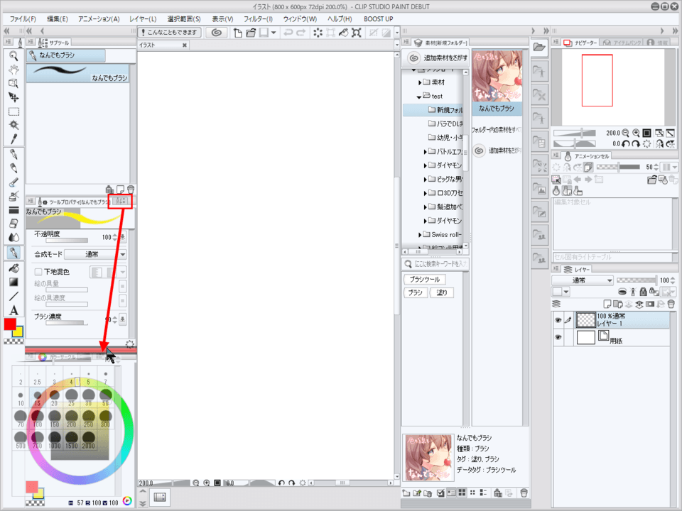682x511 pixels.
Task: Switch to the ナビゲーター tab
Action: click(x=586, y=43)
